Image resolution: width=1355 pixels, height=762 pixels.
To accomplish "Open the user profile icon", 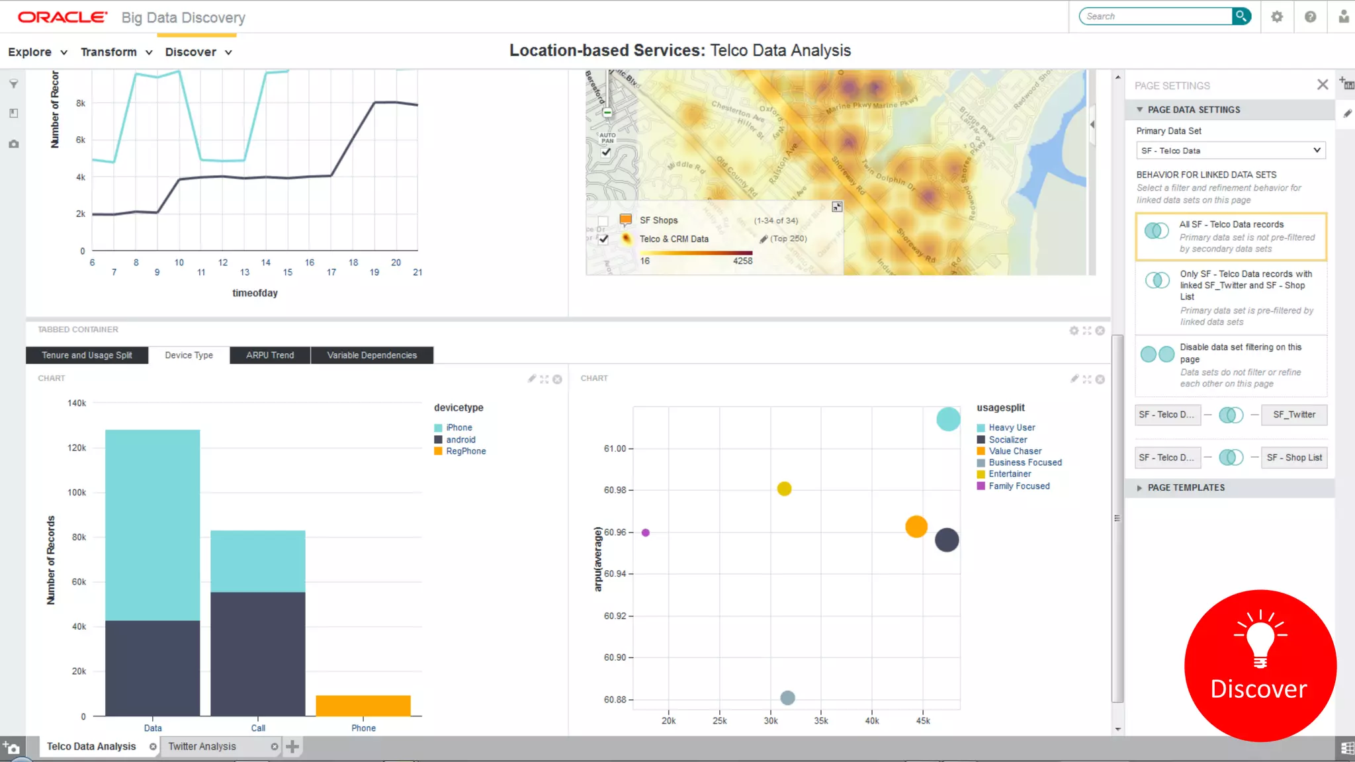I will coord(1343,17).
